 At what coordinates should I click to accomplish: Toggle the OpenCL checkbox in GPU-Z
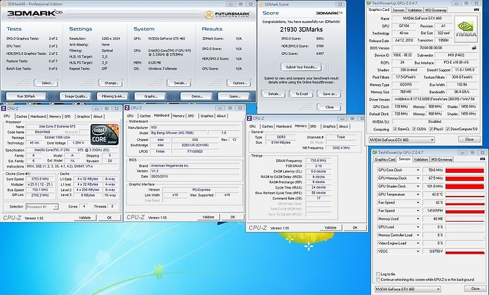pos(395,129)
